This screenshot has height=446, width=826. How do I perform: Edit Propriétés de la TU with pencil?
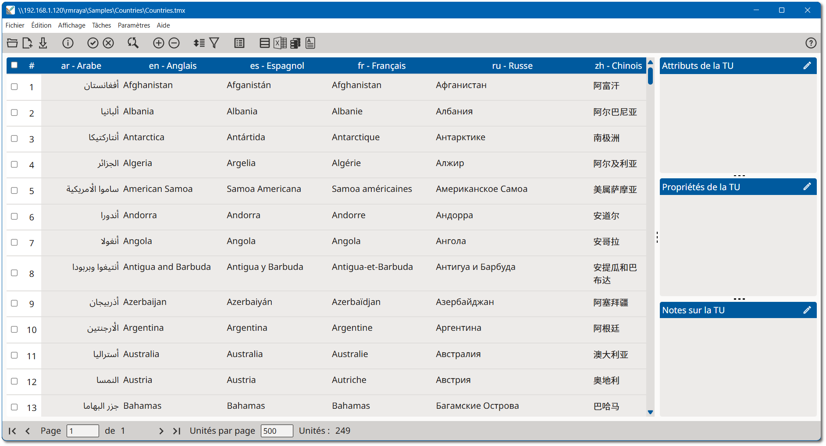[807, 187]
